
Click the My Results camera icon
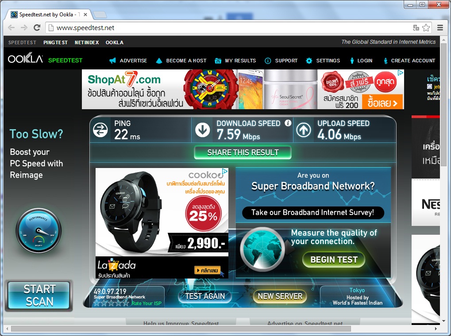pos(218,61)
